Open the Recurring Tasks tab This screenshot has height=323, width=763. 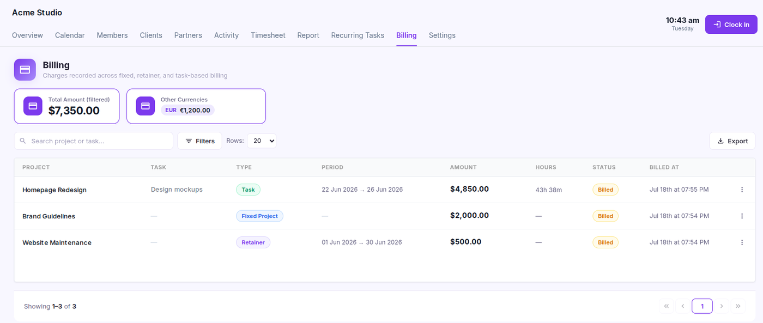(x=358, y=35)
